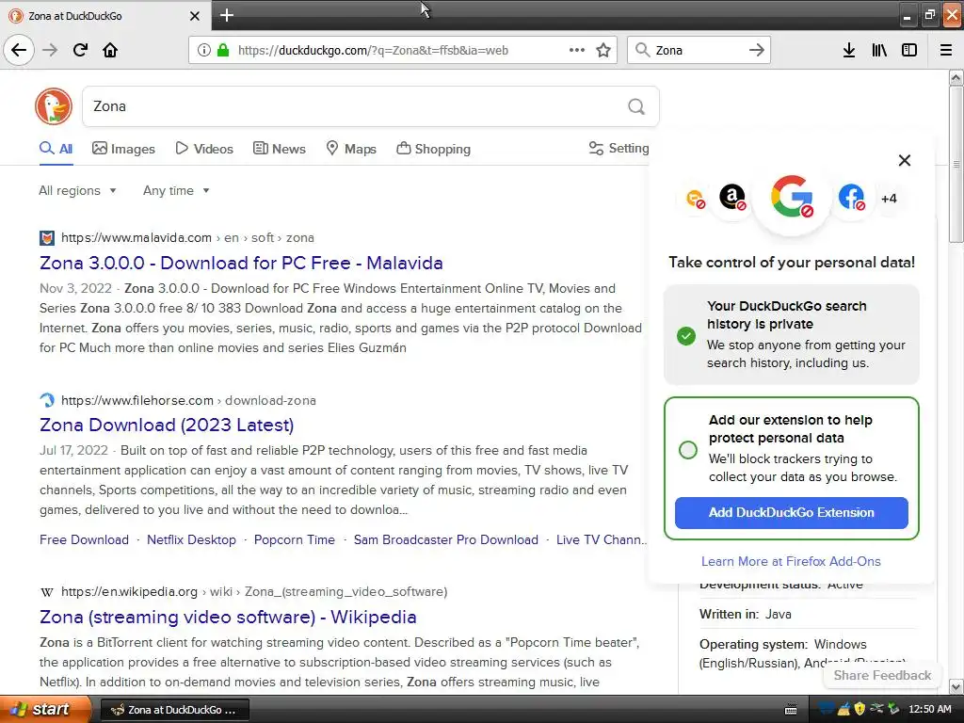Screen dimensions: 964x723
Task: Click the forward navigation arrow
Action: (x=50, y=50)
